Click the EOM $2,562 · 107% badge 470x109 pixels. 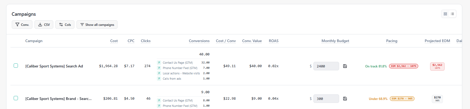[x=404, y=66]
